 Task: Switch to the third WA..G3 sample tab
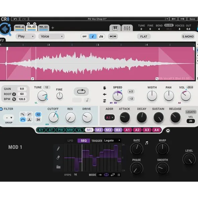click(x=43, y=28)
